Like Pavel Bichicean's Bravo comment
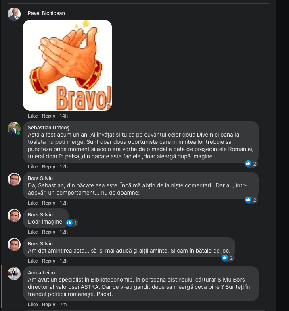 coord(33,116)
